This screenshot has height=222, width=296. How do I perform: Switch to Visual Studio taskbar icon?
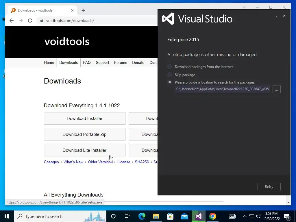(198, 216)
